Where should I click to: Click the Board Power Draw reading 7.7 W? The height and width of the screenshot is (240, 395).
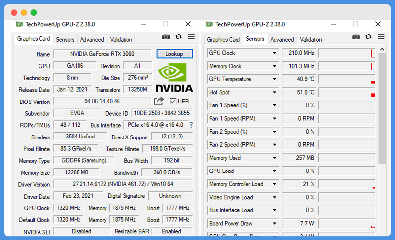(x=299, y=223)
